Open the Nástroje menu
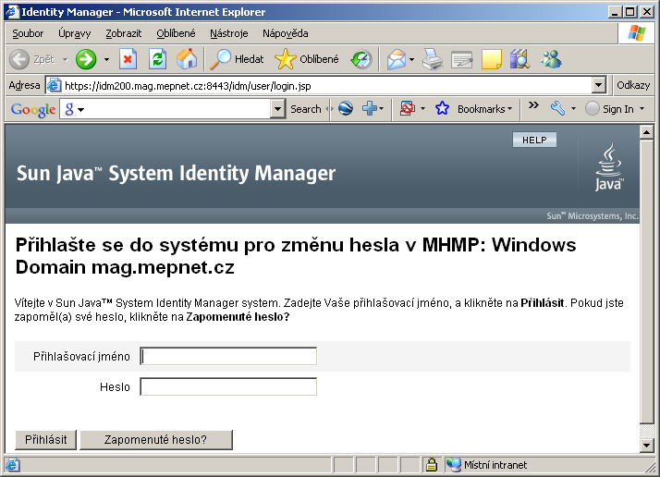The height and width of the screenshot is (477, 660). [x=229, y=33]
